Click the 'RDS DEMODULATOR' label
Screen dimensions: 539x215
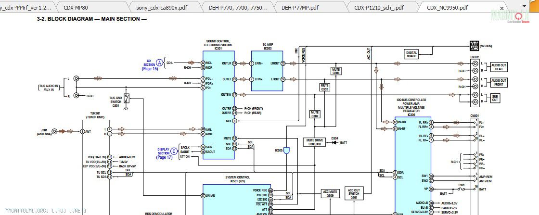(x=158, y=213)
